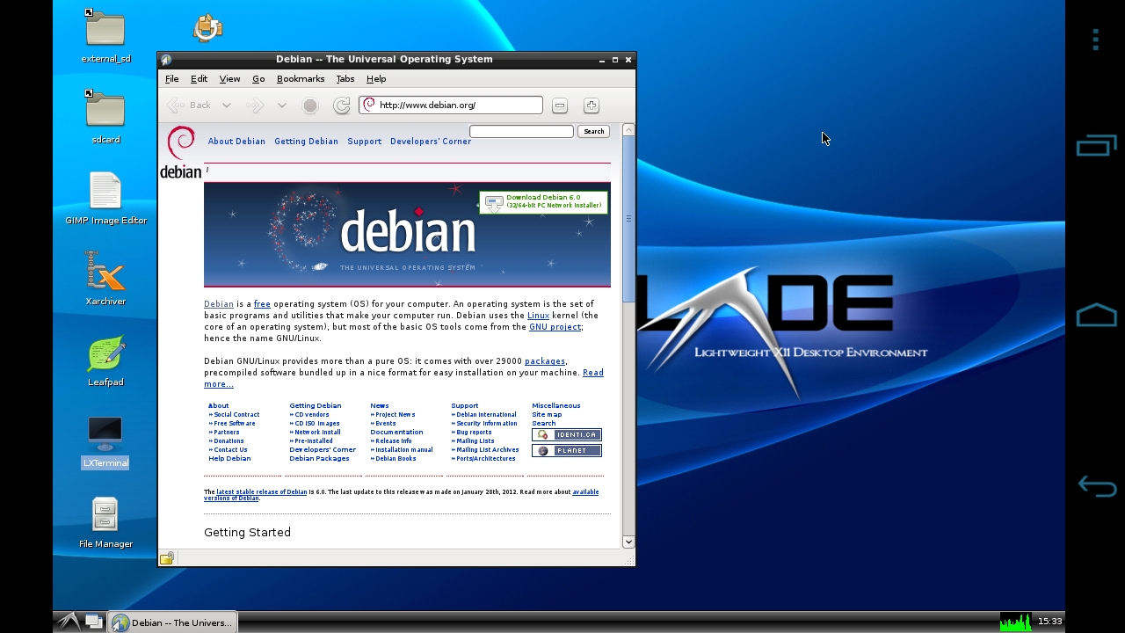Expand the Forward history dropdown arrow
Screen dimensions: 1125x633
click(281, 105)
